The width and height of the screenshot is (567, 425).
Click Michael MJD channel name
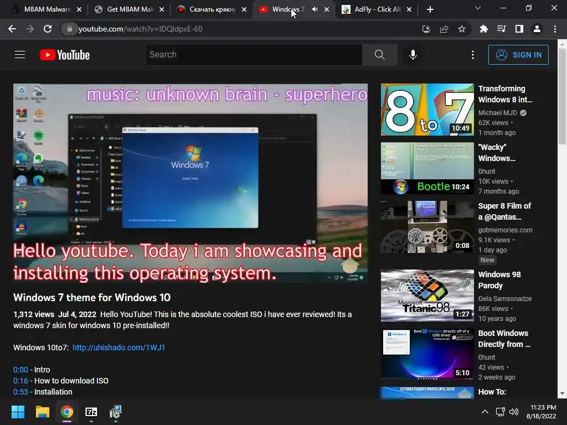498,113
